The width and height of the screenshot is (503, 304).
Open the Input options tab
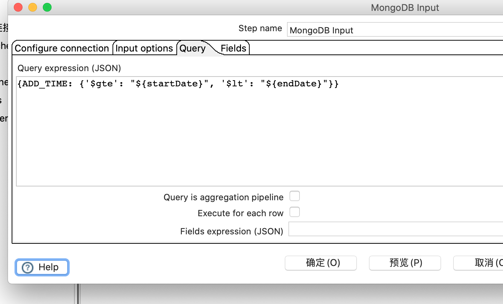click(x=144, y=48)
